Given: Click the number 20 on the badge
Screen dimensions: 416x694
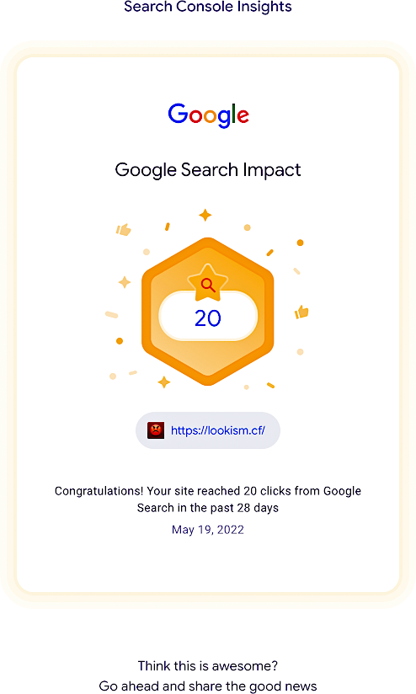Looking at the screenshot, I should click(207, 318).
